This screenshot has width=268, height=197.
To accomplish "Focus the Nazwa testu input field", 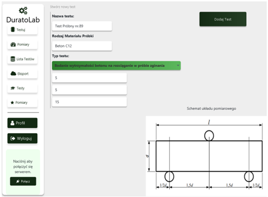I will (x=81, y=26).
